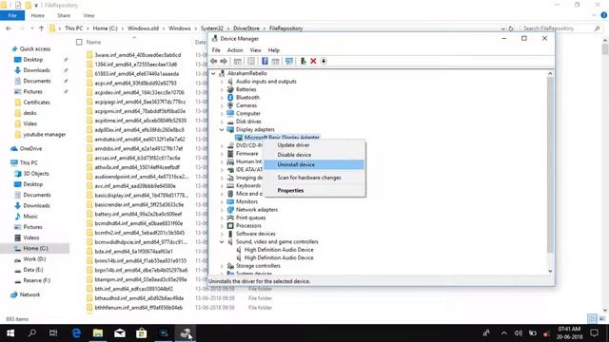Click the Windows Start button

pyautogui.click(x=10, y=333)
